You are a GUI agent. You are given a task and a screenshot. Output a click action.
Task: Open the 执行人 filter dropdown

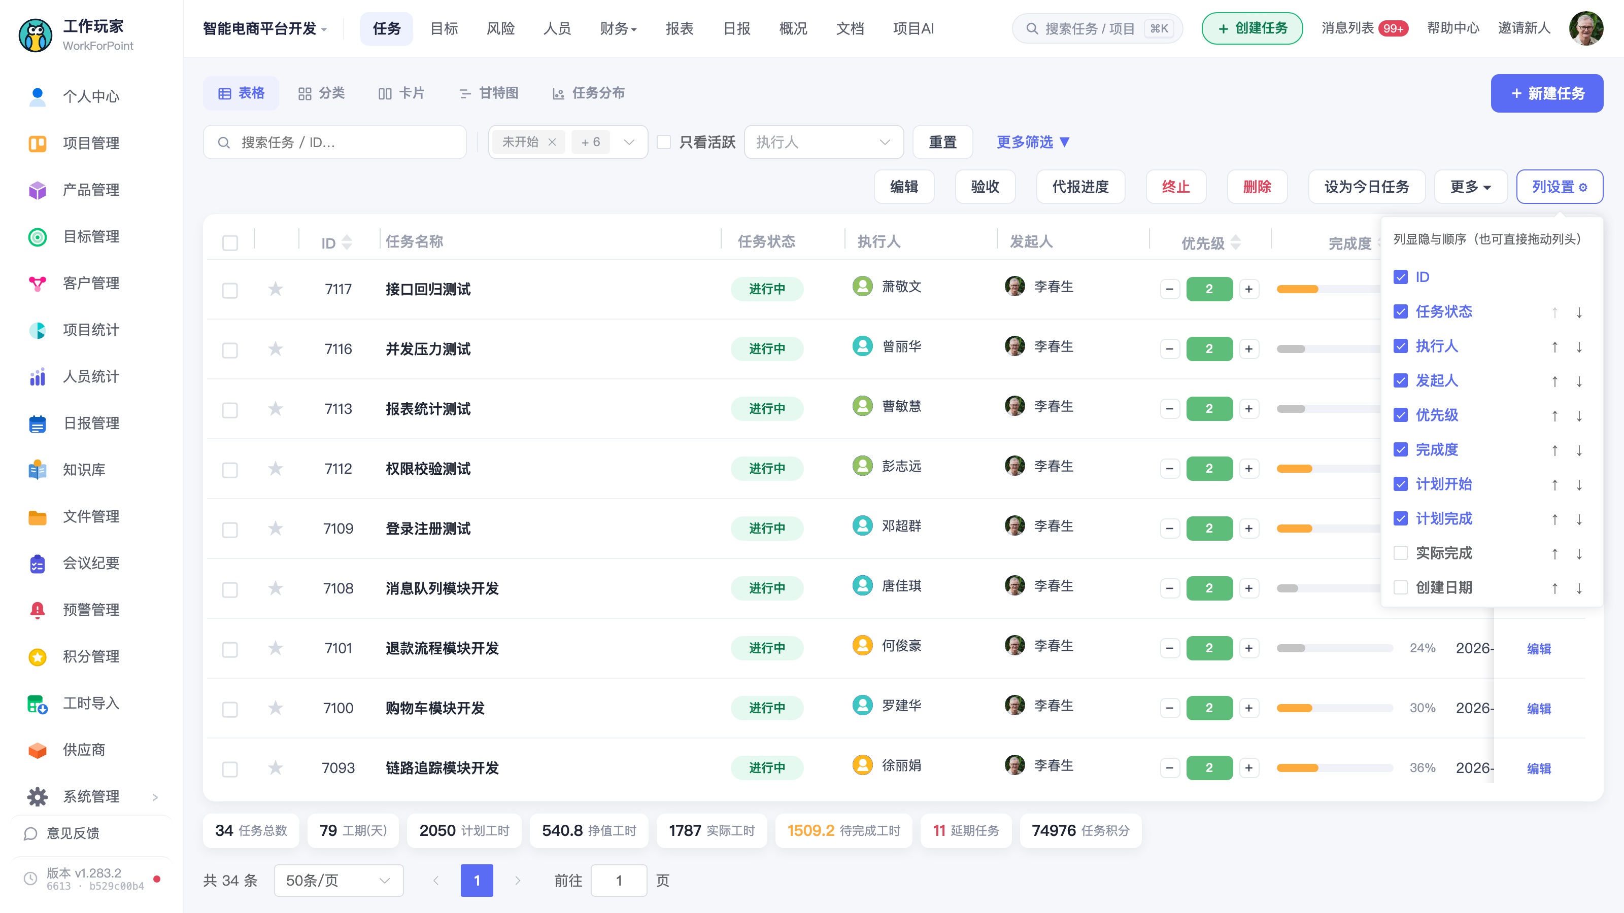823,142
